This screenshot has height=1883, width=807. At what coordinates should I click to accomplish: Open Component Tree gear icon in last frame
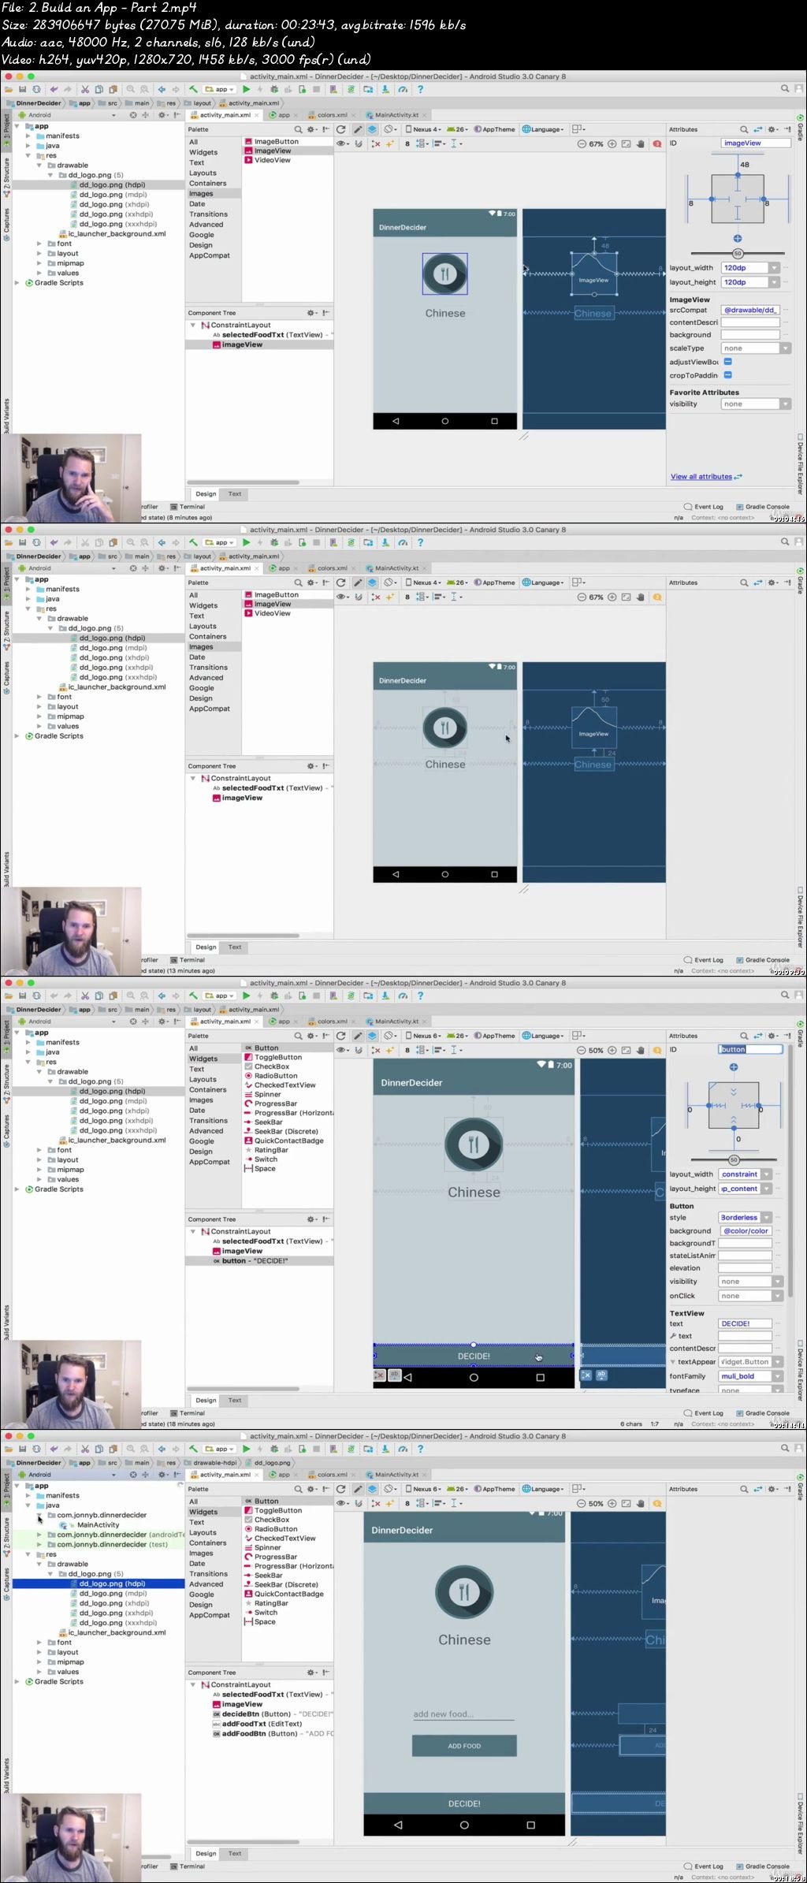click(x=311, y=1673)
